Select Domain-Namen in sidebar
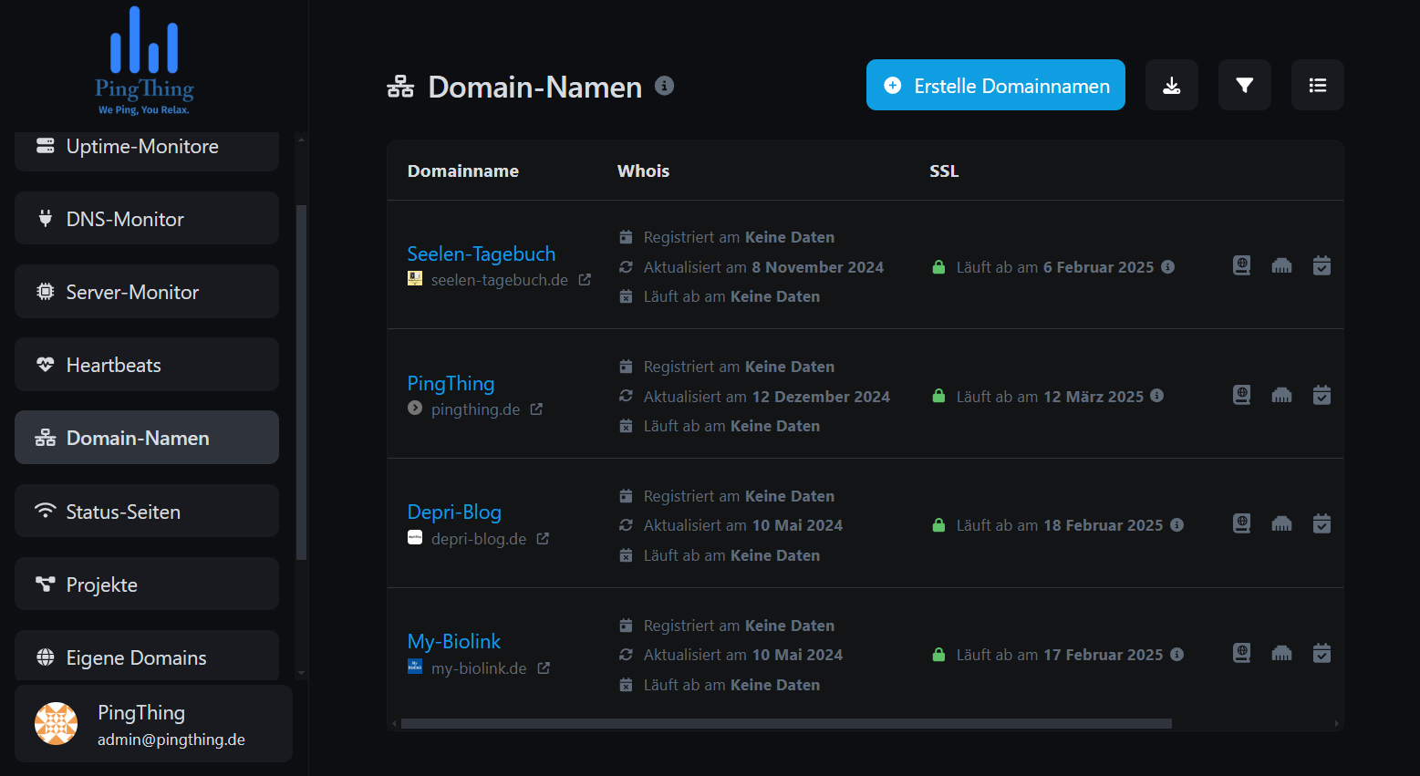 coord(147,437)
